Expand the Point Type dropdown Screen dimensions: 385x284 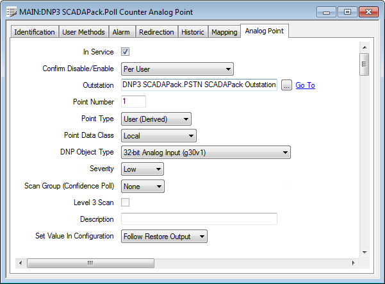pos(156,119)
